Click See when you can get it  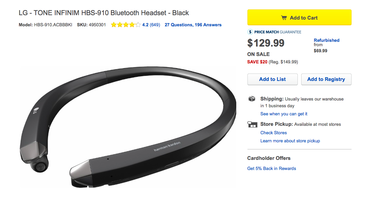(x=284, y=114)
